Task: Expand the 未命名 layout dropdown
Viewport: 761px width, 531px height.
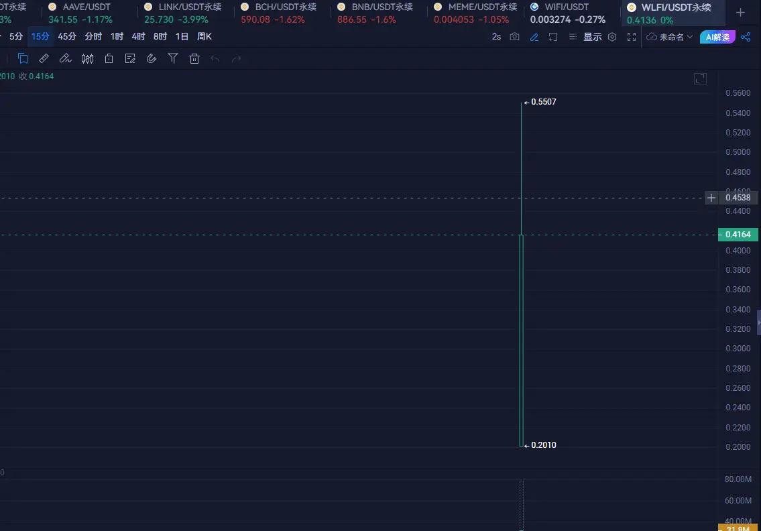Action: pyautogui.click(x=670, y=37)
